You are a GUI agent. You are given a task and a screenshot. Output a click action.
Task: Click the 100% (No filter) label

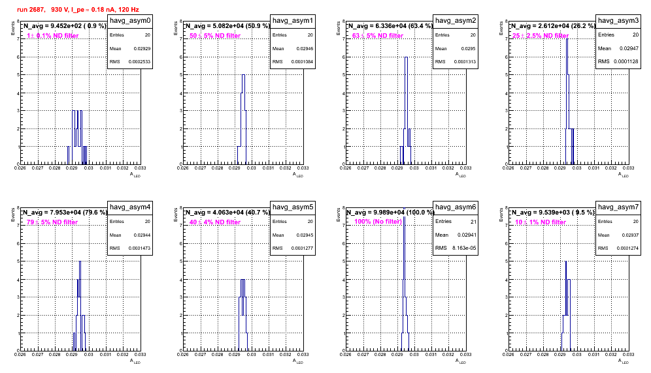point(378,222)
